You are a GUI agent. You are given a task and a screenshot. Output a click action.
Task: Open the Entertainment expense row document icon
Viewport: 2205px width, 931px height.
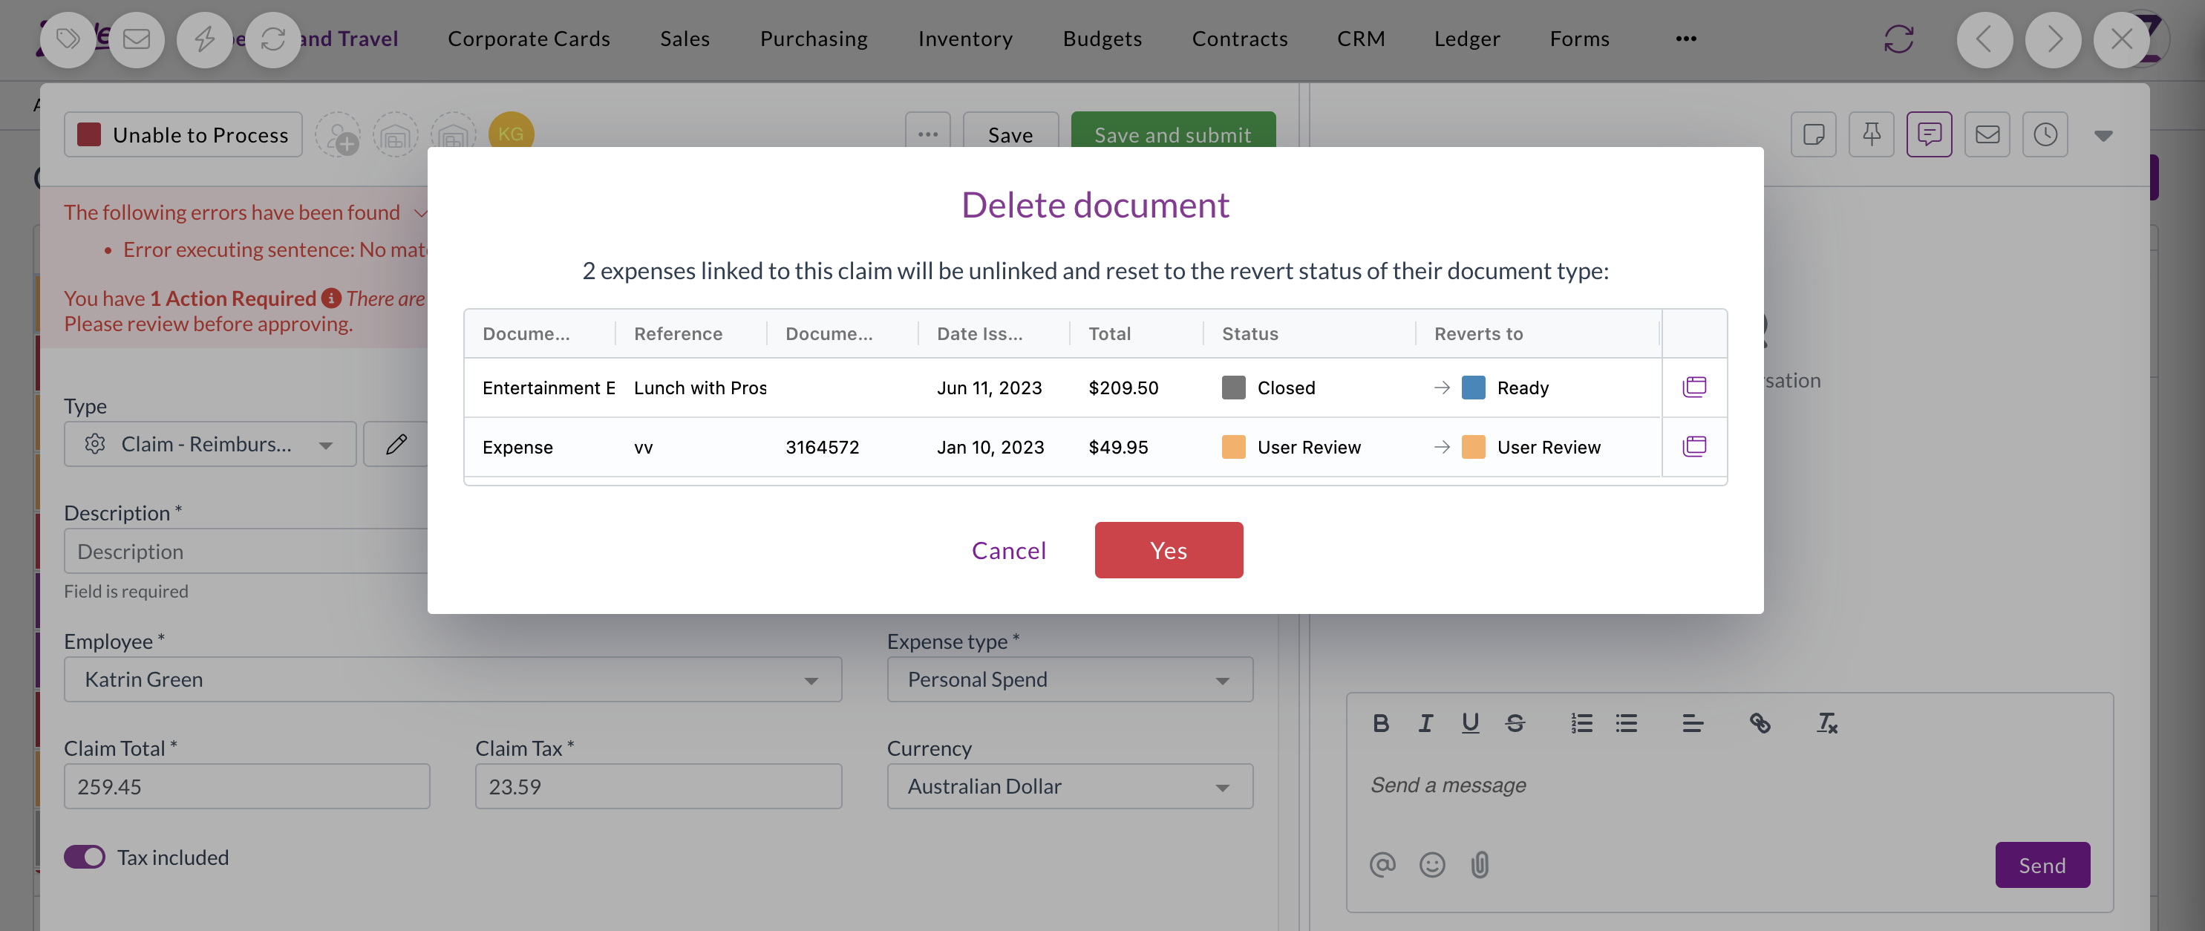tap(1694, 387)
